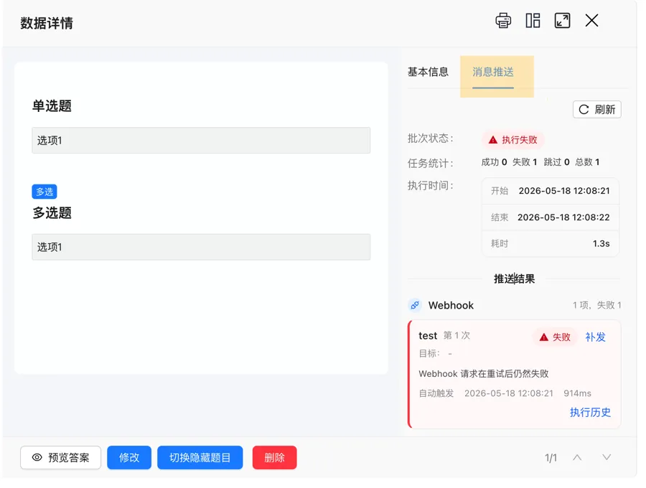Click the 失败 tag on test

(555, 337)
